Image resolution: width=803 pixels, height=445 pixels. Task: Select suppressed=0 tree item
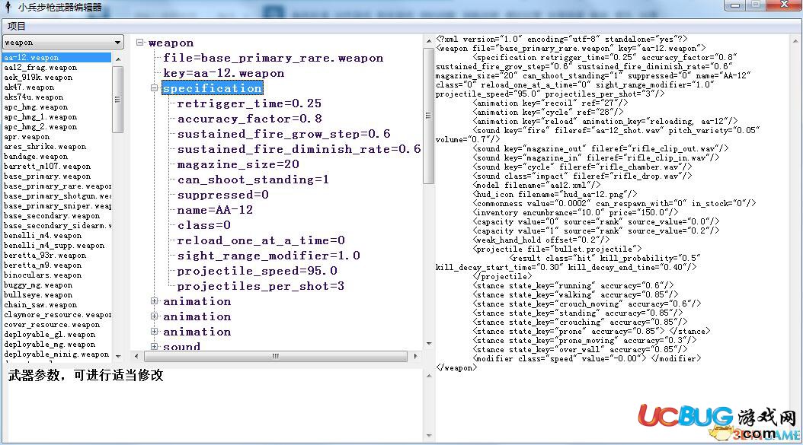click(222, 195)
